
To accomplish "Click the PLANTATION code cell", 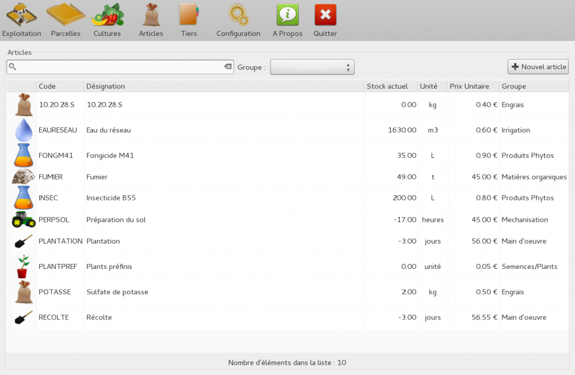I will click(x=61, y=241).
